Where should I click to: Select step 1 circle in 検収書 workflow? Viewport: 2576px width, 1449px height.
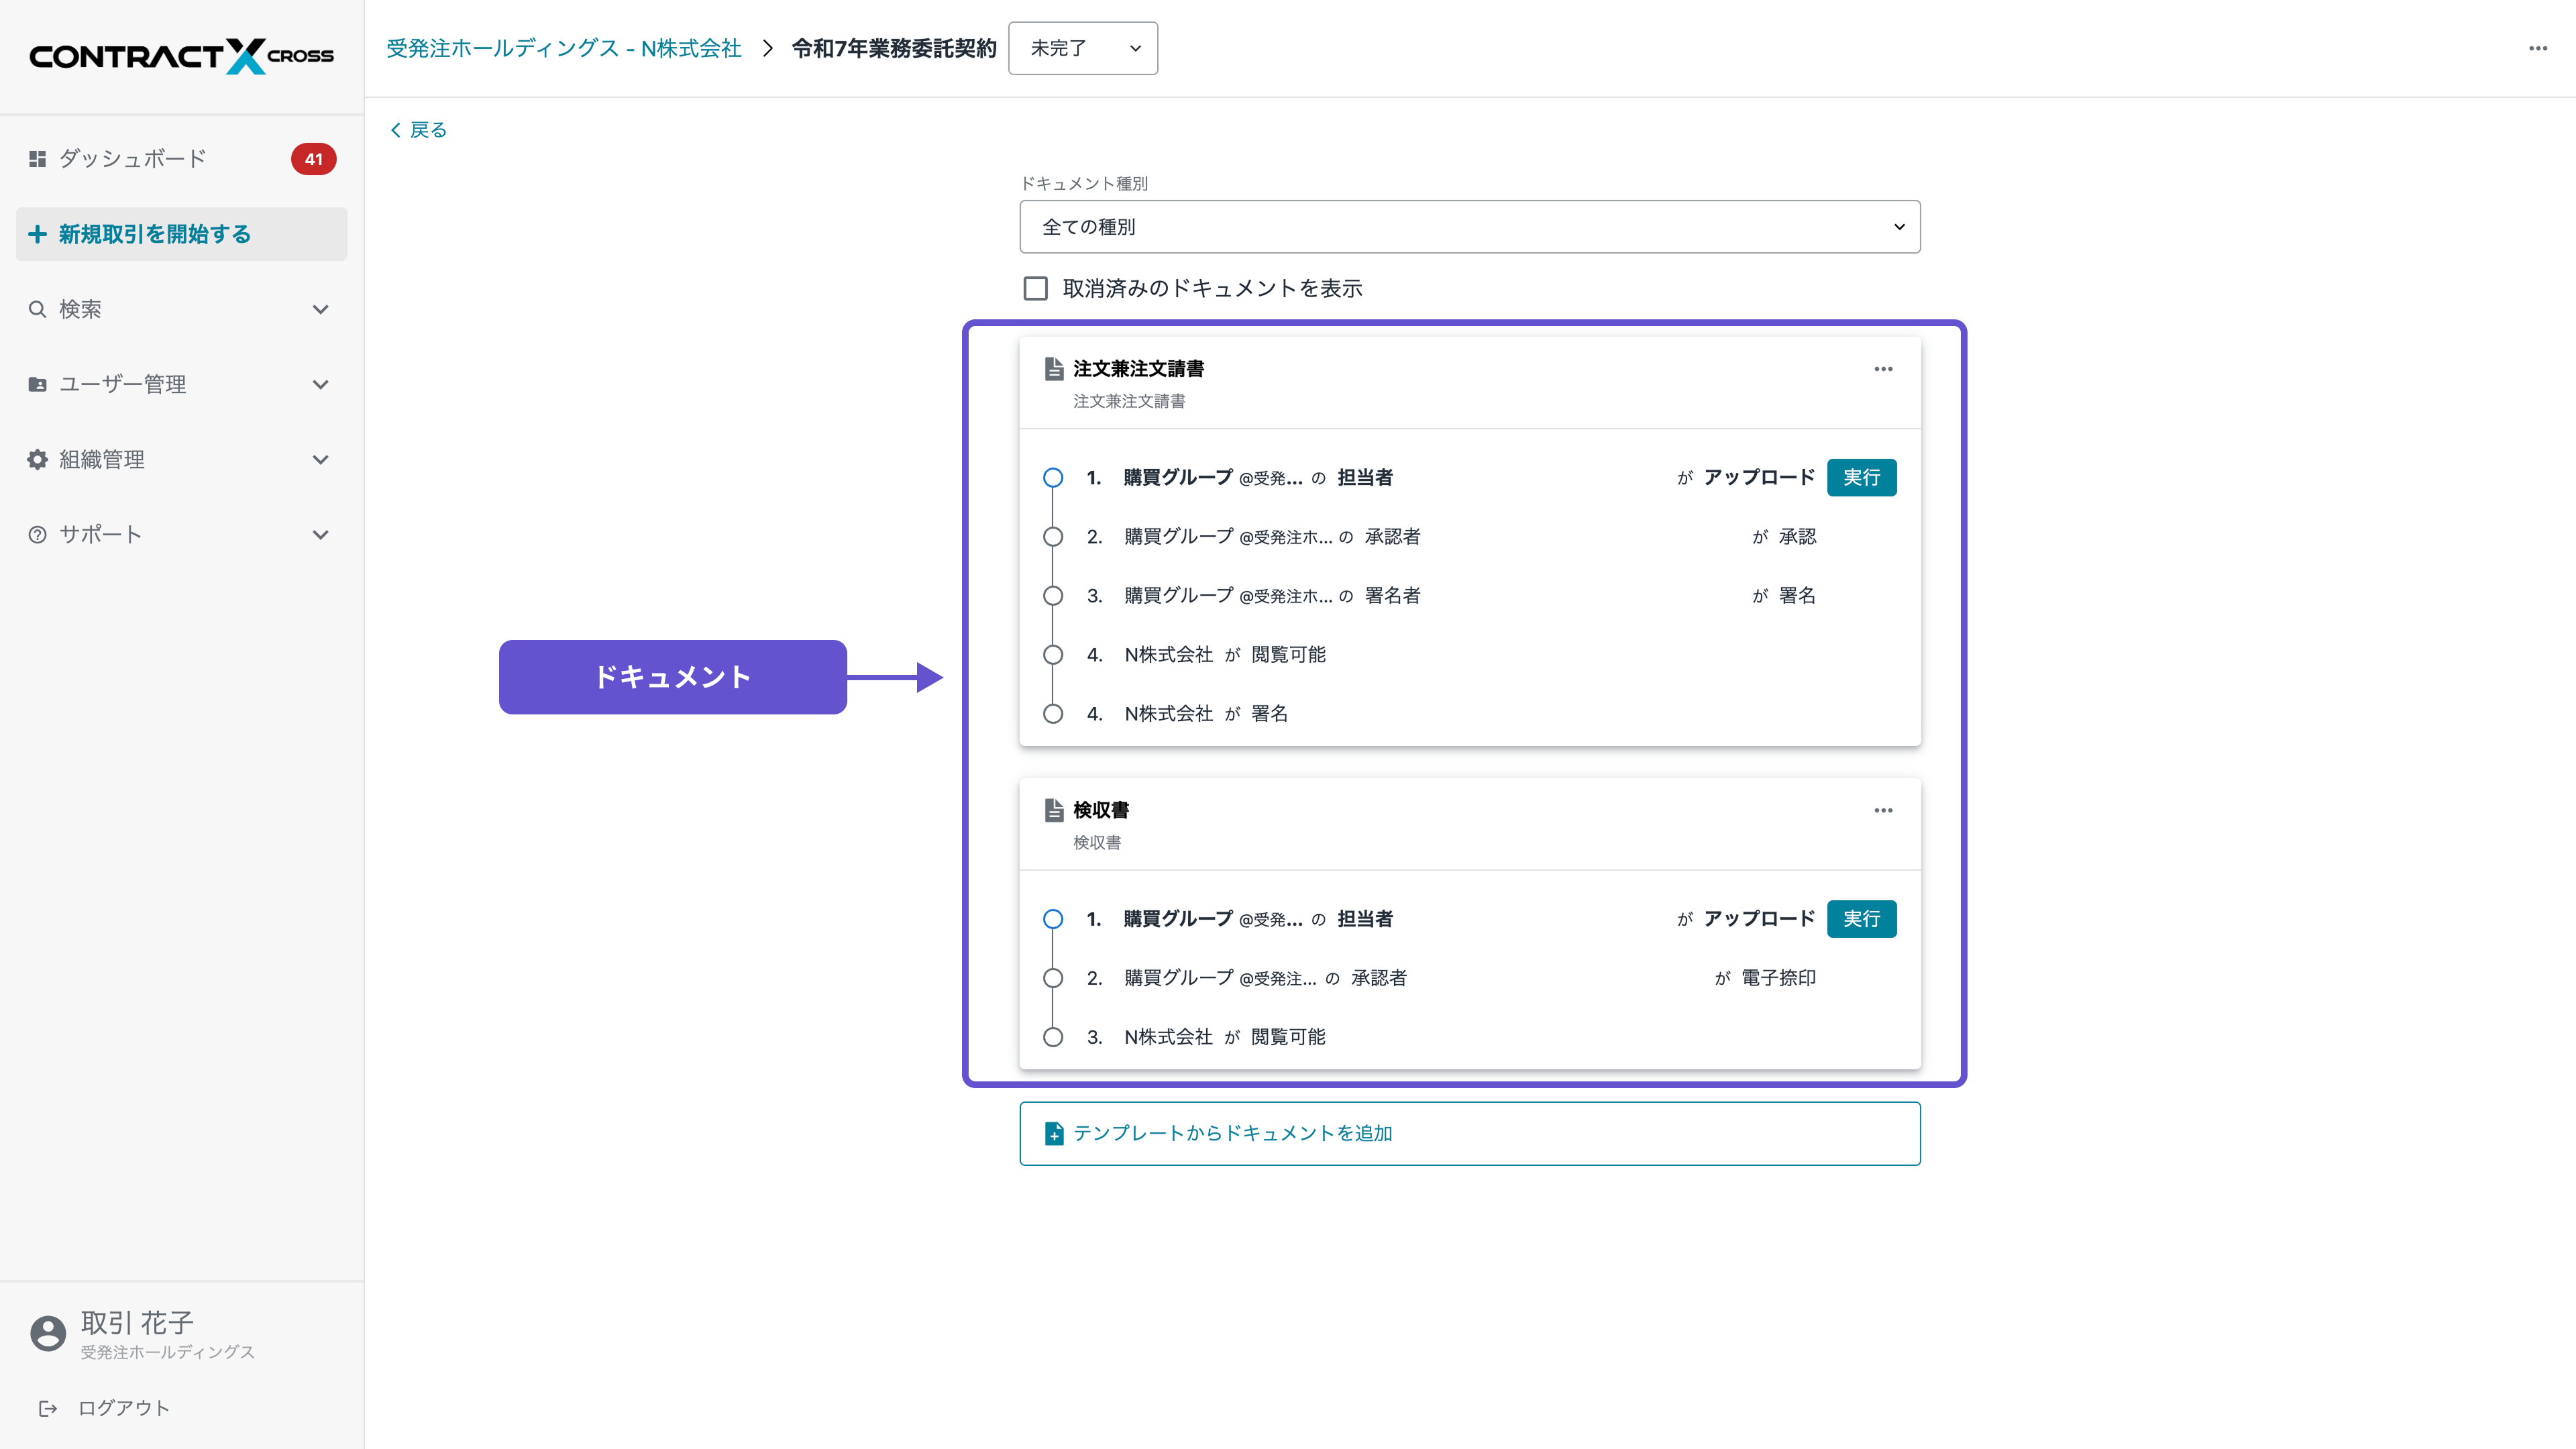pyautogui.click(x=1052, y=919)
